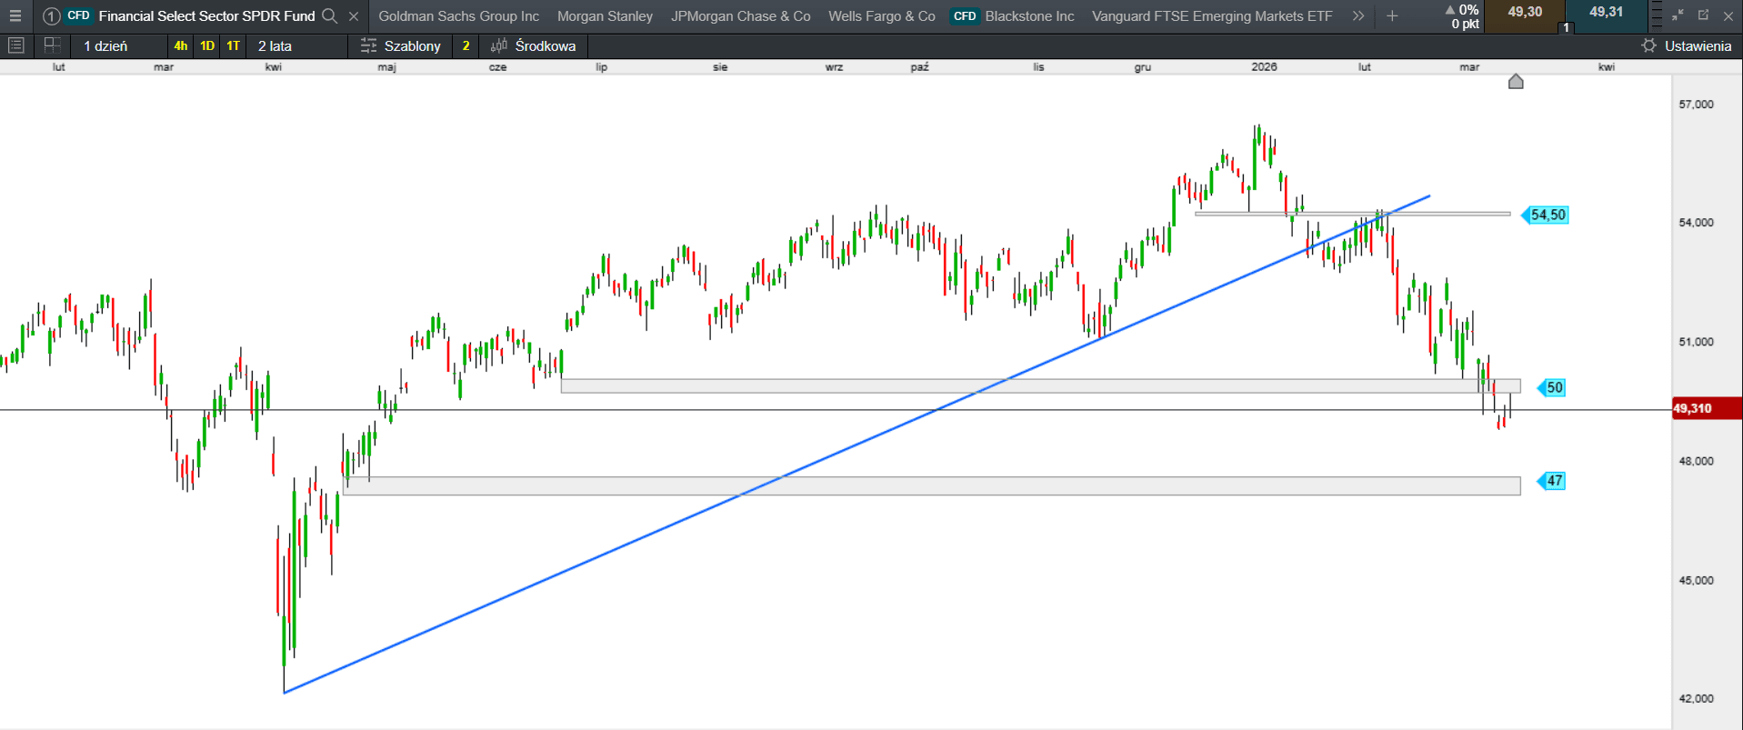Click the search magnifier next to Financial Select Sector
This screenshot has width=1743, height=730.
(330, 16)
